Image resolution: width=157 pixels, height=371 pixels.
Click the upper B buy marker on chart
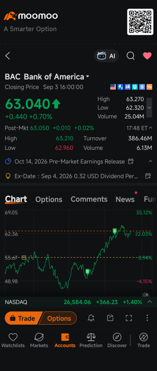coord(114,231)
